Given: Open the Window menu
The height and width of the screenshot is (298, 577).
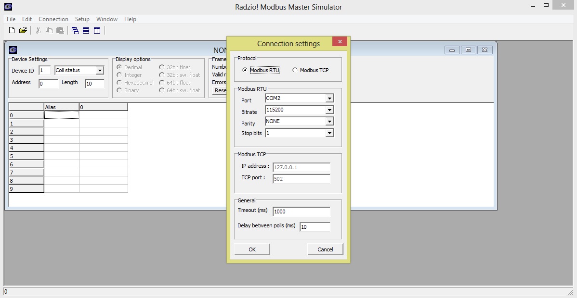Looking at the screenshot, I should coord(107,19).
